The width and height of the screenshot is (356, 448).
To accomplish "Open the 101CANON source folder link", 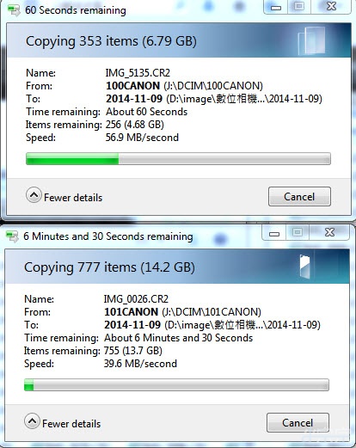I will pos(131,312).
